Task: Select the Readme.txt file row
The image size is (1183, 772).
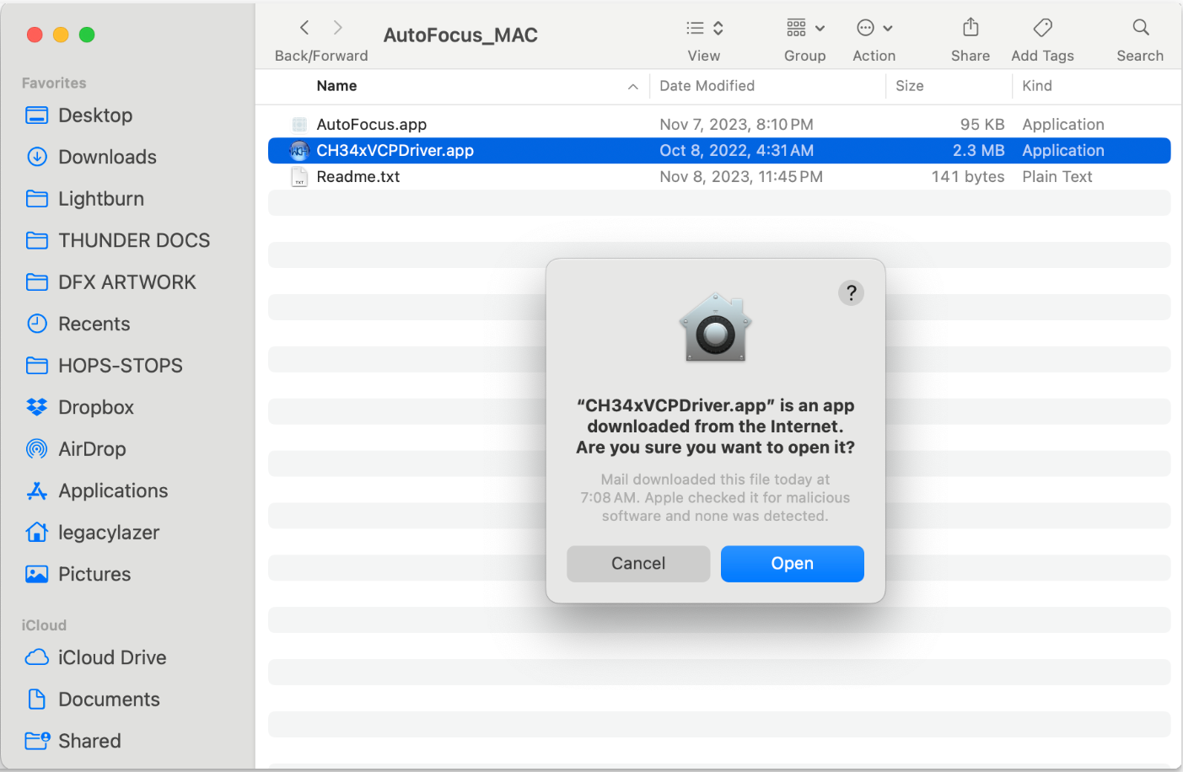Action: pyautogui.click(x=719, y=177)
